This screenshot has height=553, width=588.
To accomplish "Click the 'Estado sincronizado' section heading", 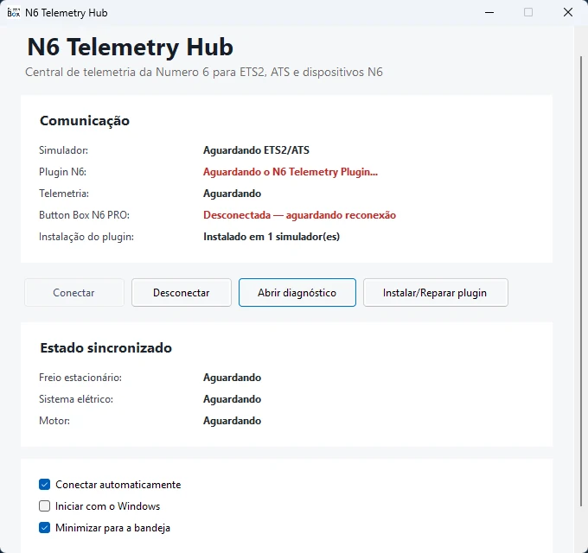I will [105, 348].
